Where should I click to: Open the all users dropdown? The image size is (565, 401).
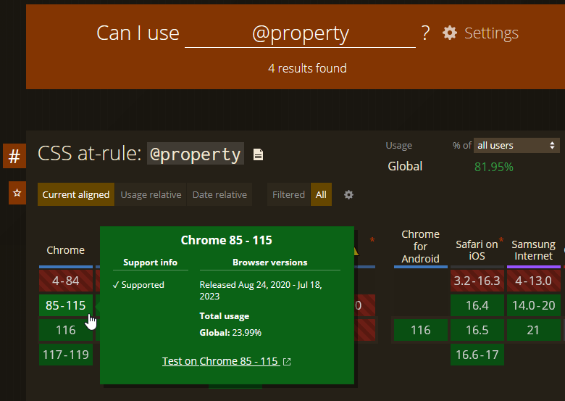coord(516,145)
